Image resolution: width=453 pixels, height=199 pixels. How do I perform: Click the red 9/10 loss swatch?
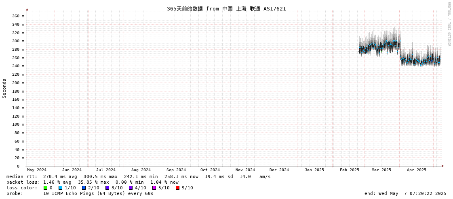[177, 188]
